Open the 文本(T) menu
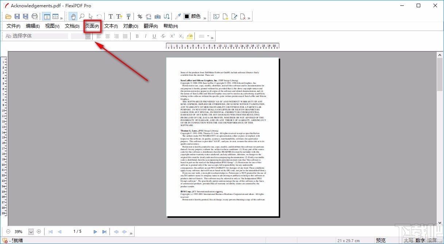Viewport: 444px width, 244px height. tap(111, 26)
